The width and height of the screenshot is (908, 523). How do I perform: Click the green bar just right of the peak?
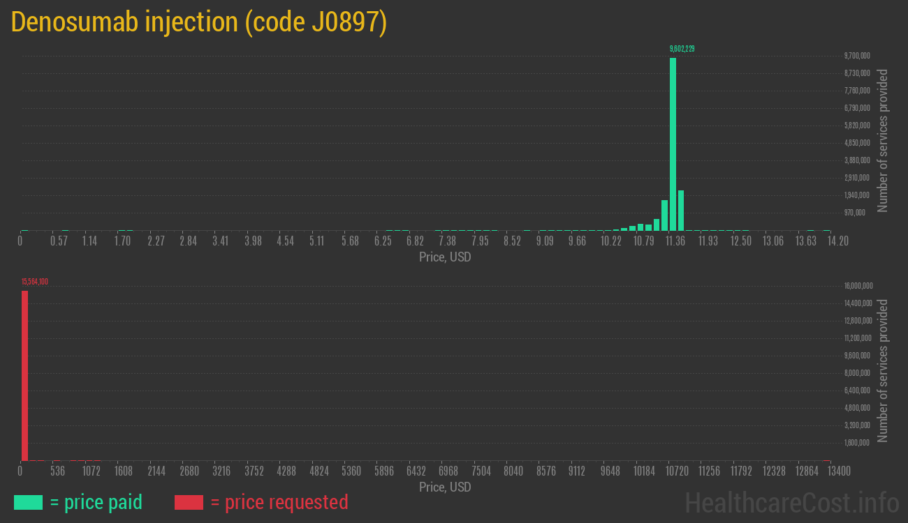point(681,210)
